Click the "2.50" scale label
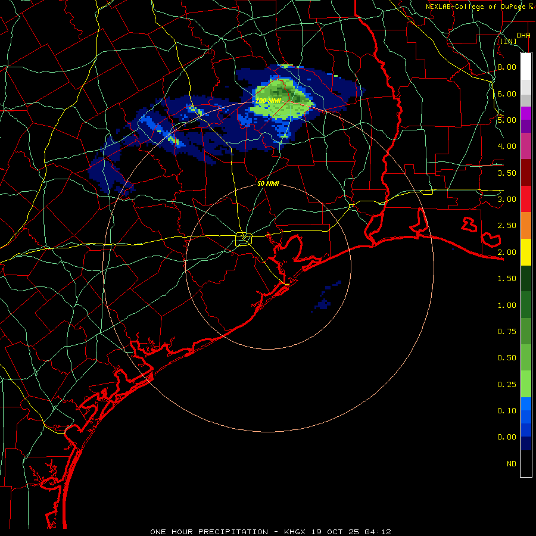Screen dimensions: 536x536 click(x=507, y=226)
